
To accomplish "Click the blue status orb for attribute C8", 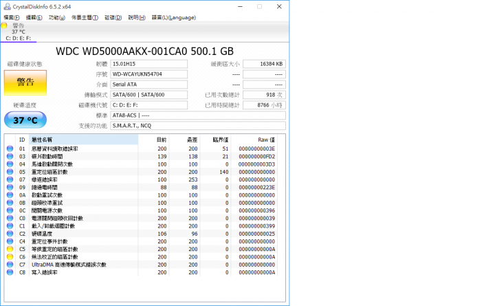I will pos(10,272).
